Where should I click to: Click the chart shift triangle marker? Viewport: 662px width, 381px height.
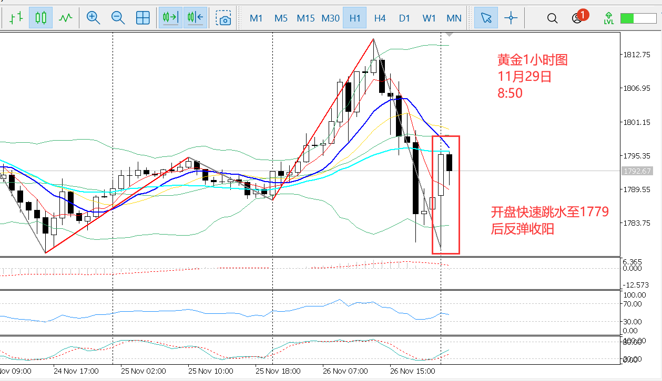[449, 34]
